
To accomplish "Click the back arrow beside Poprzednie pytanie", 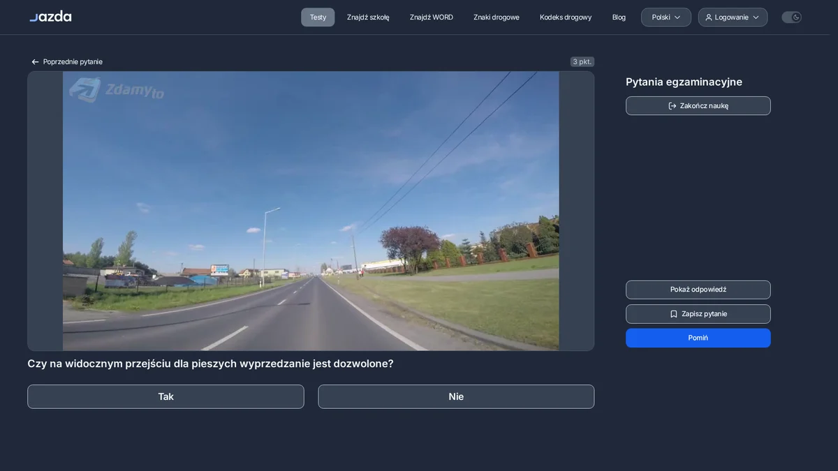I will [x=35, y=62].
